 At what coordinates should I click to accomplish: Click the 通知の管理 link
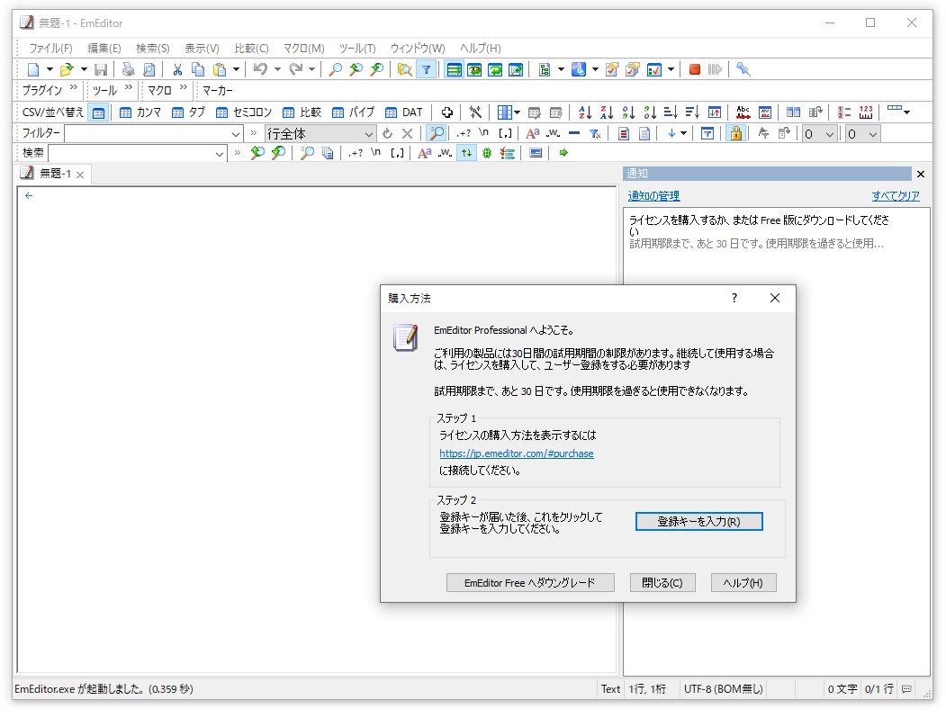[x=653, y=196]
